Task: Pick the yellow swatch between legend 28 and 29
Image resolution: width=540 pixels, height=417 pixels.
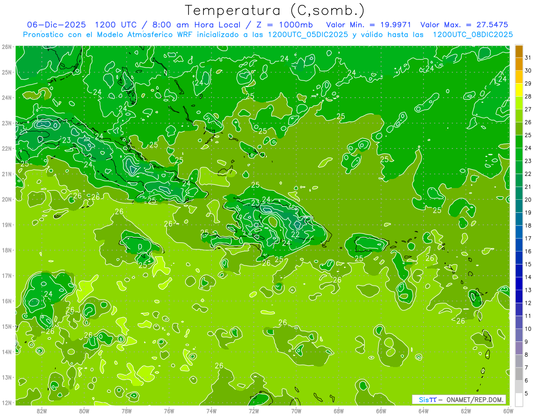Action: pyautogui.click(x=519, y=90)
